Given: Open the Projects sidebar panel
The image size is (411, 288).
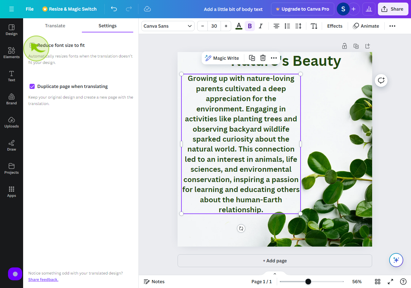Looking at the screenshot, I should coord(12,169).
